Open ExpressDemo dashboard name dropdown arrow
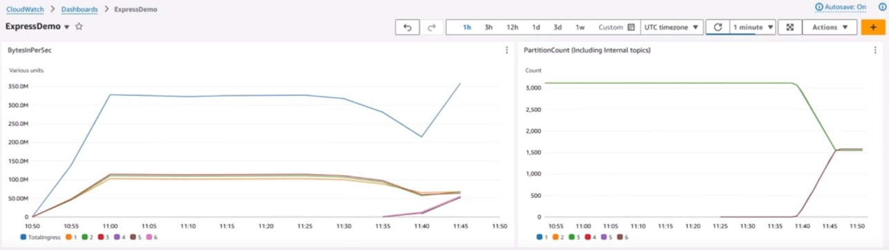 [x=67, y=28]
